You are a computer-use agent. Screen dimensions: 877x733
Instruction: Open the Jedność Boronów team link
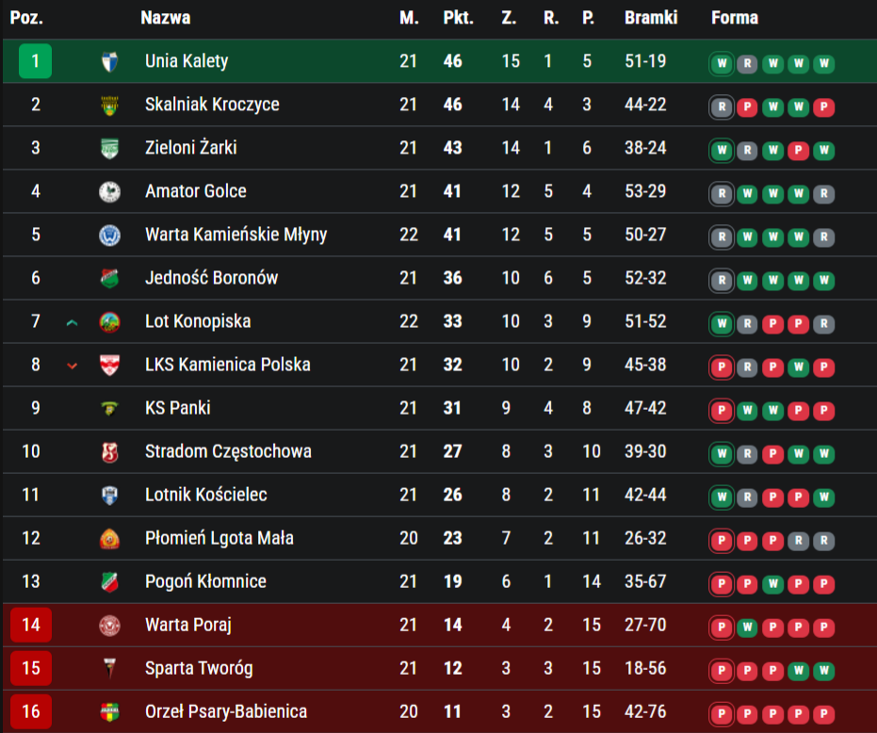pyautogui.click(x=211, y=278)
